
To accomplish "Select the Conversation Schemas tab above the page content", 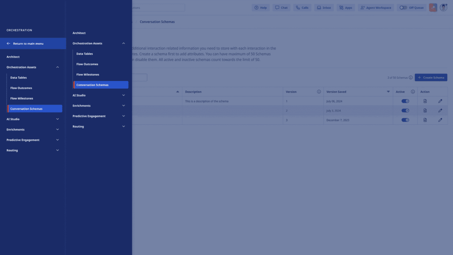I will point(157,22).
